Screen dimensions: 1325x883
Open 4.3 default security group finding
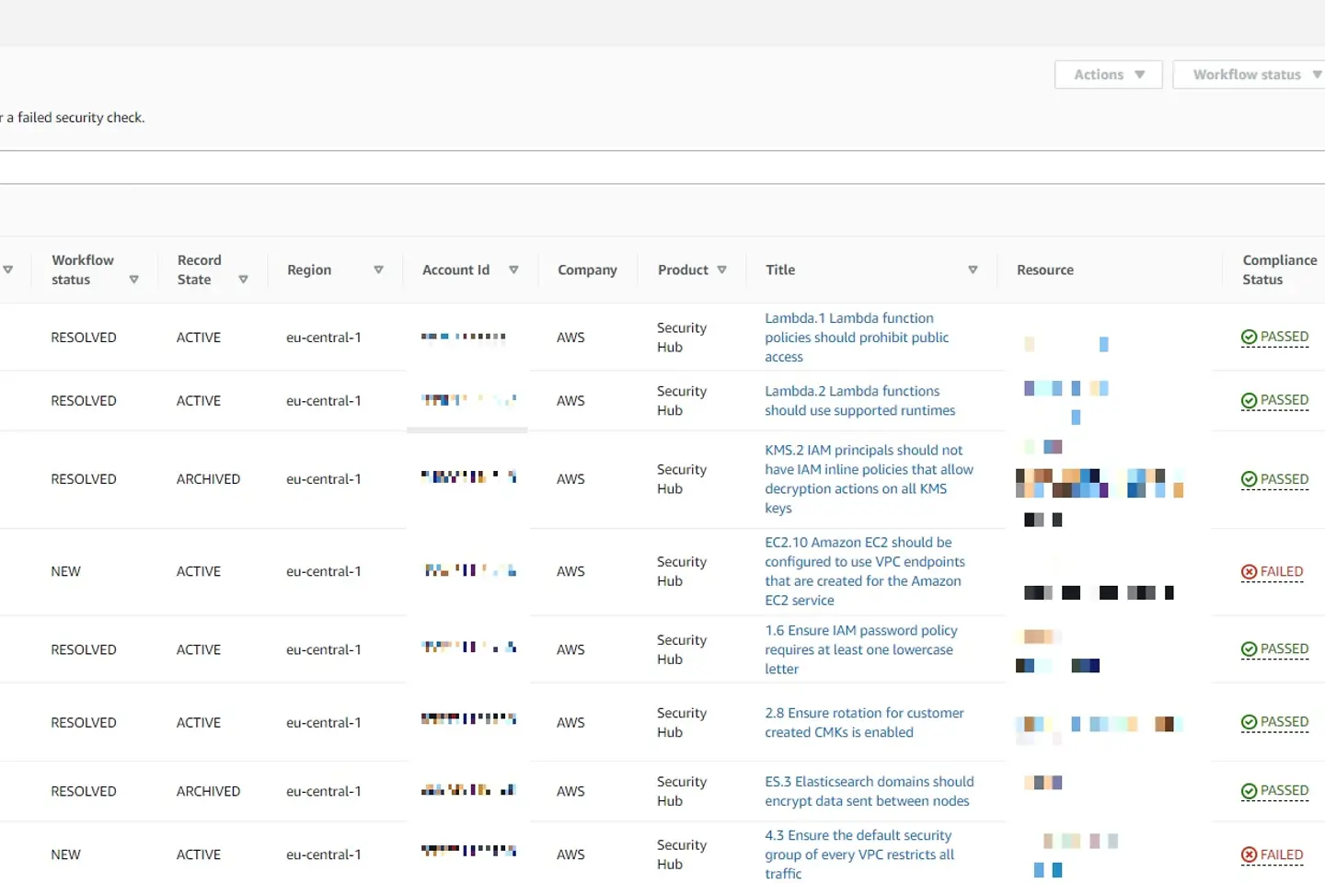(858, 854)
